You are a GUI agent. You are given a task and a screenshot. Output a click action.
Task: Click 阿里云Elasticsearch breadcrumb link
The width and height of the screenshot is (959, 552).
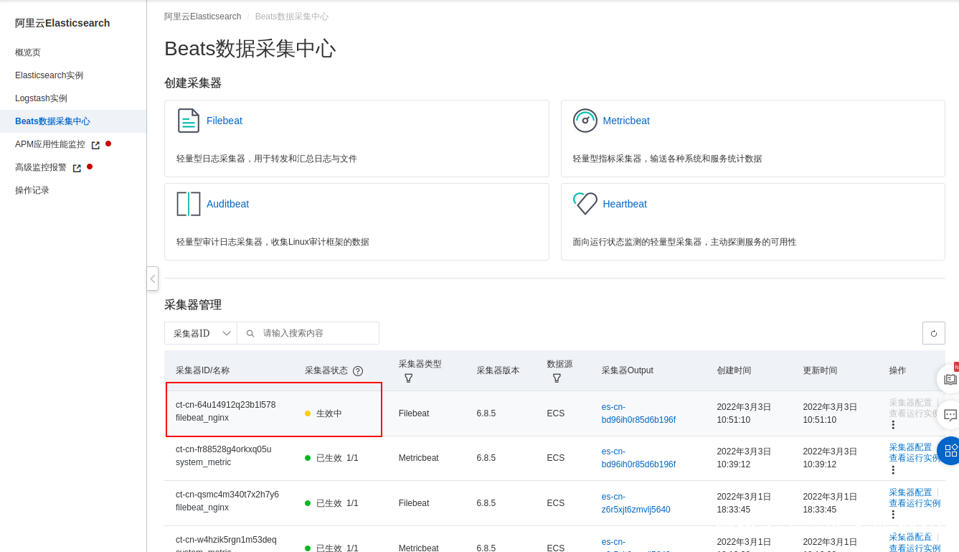click(x=202, y=17)
